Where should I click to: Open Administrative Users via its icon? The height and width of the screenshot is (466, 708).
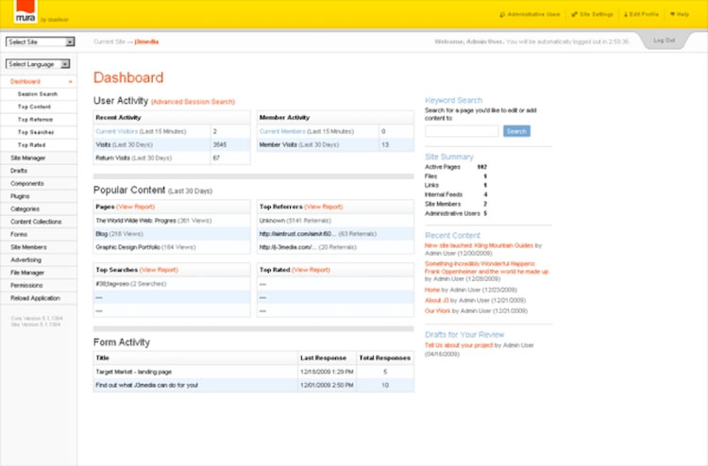501,15
